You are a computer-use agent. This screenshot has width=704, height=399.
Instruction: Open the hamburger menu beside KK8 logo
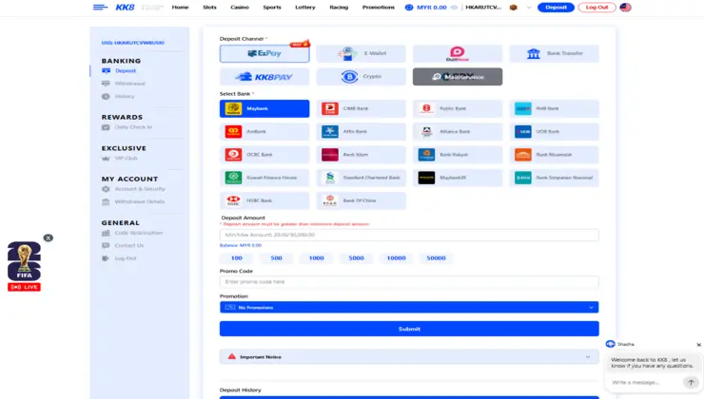pos(100,8)
